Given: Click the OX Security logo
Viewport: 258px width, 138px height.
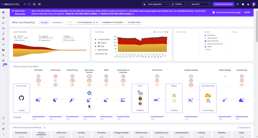Looking at the screenshot, I should tap(10, 4).
